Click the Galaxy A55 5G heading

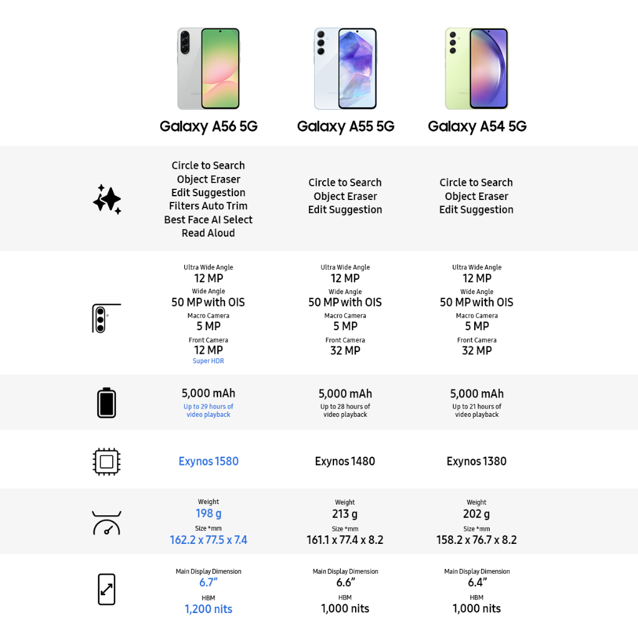pyautogui.click(x=345, y=126)
